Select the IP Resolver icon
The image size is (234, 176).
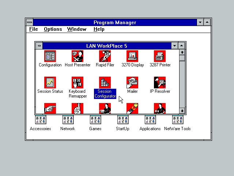pos(160,82)
